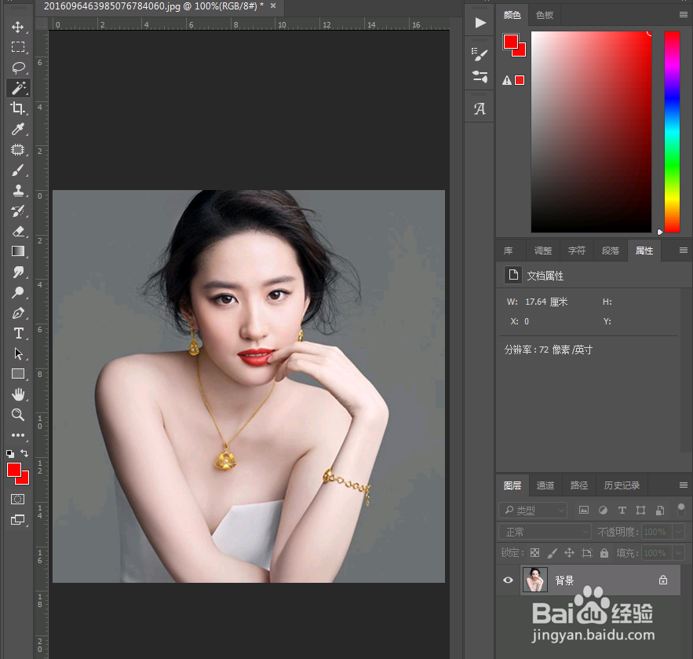Select the Rectangle shape tool
The height and width of the screenshot is (659, 693).
point(18,374)
